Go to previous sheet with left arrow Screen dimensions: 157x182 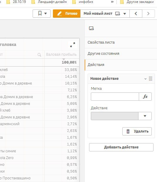136,14
